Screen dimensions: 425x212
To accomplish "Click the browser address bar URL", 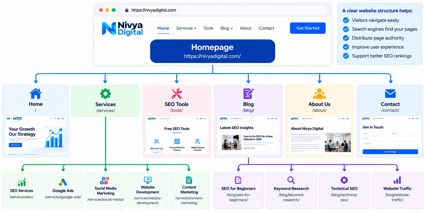I will [x=154, y=10].
